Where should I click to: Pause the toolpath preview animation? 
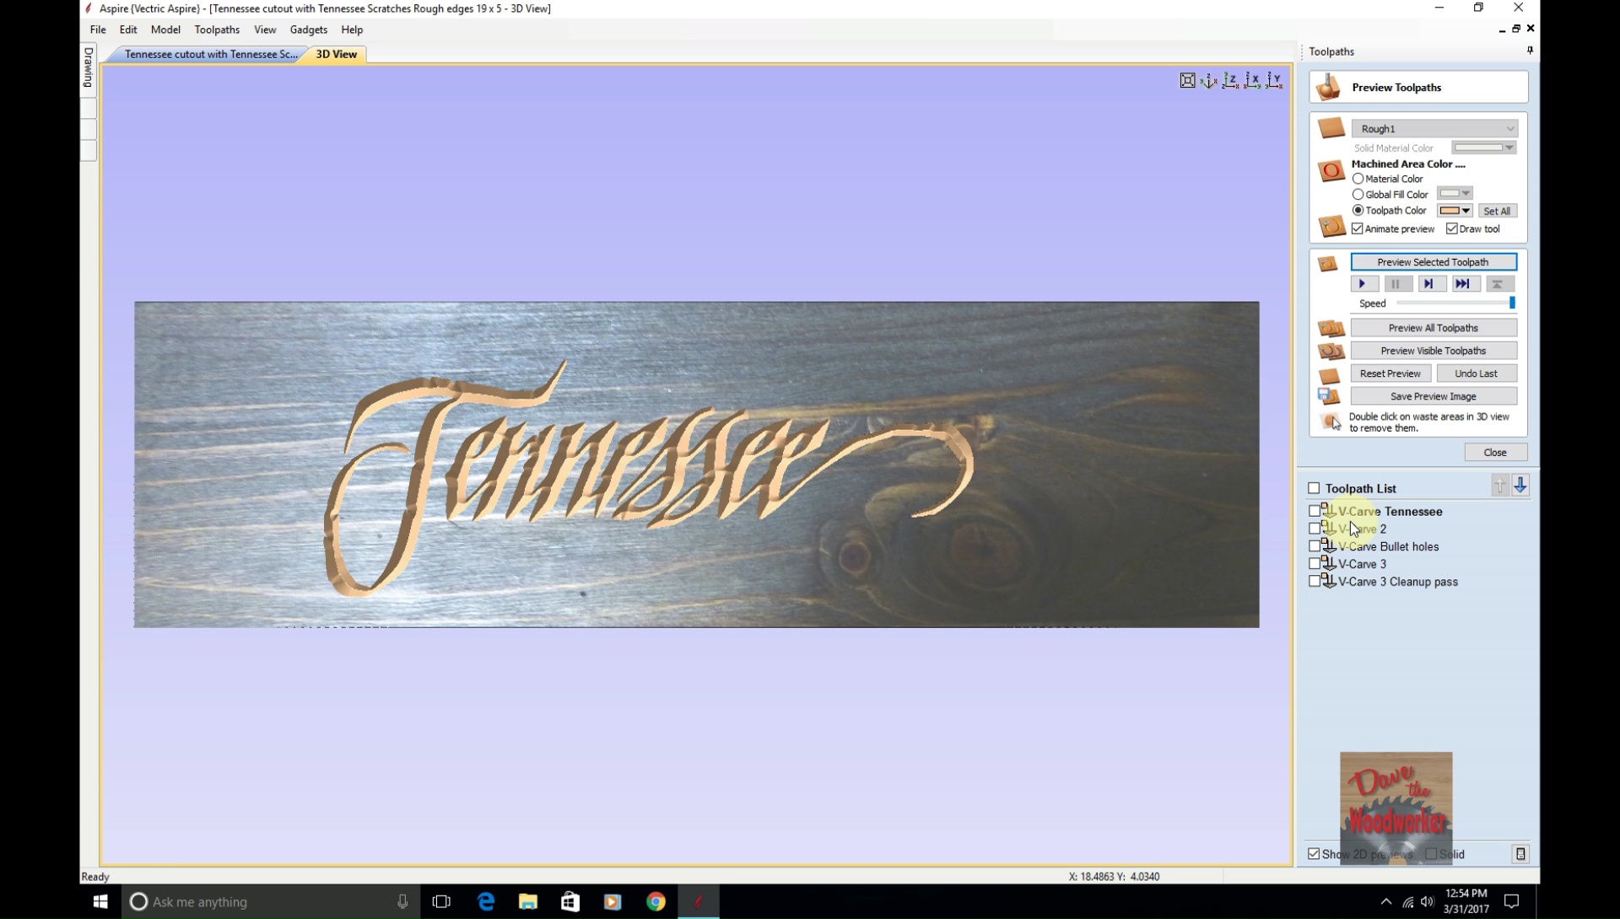click(1397, 284)
